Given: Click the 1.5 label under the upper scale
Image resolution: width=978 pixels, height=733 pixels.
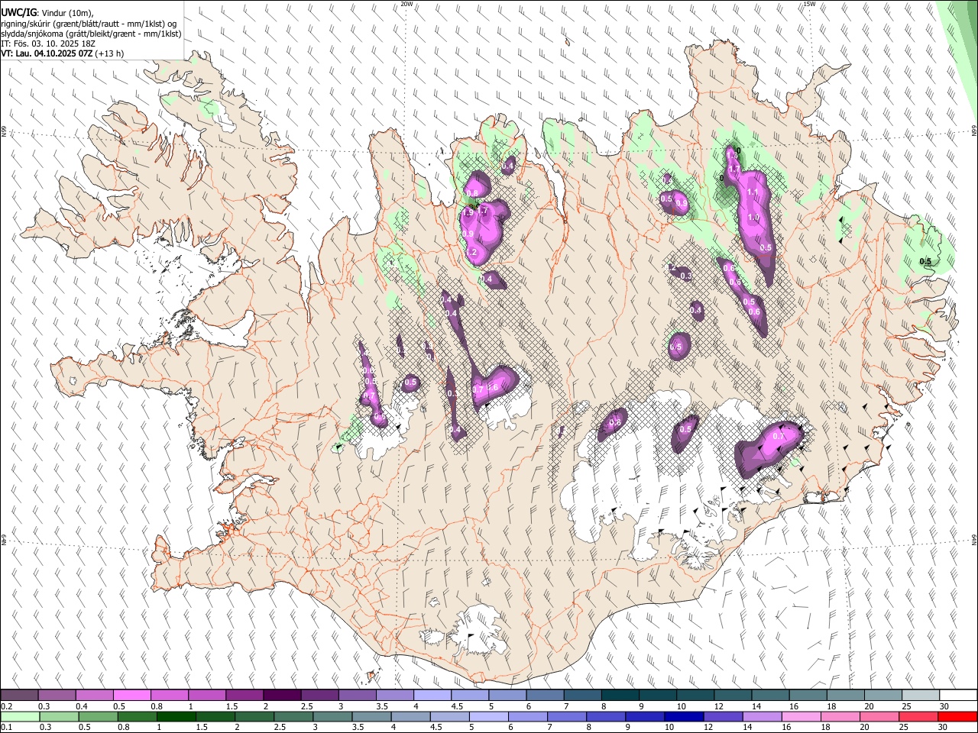Looking at the screenshot, I should pyautogui.click(x=231, y=706).
